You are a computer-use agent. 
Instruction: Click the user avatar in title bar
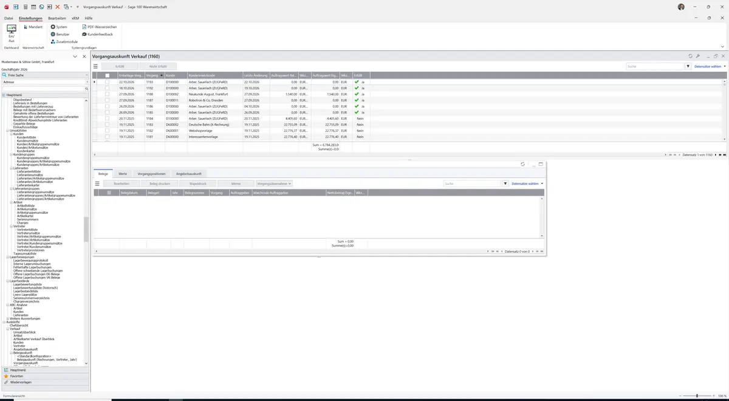pos(681,7)
